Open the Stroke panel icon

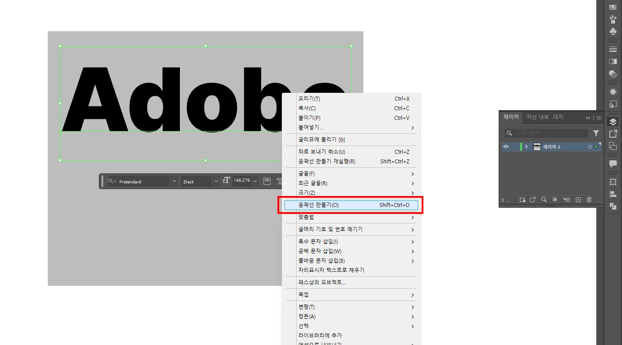613,49
